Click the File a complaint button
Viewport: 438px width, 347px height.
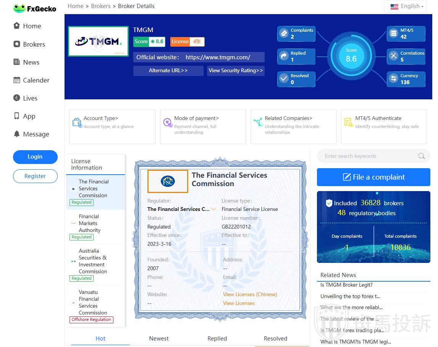tap(373, 177)
